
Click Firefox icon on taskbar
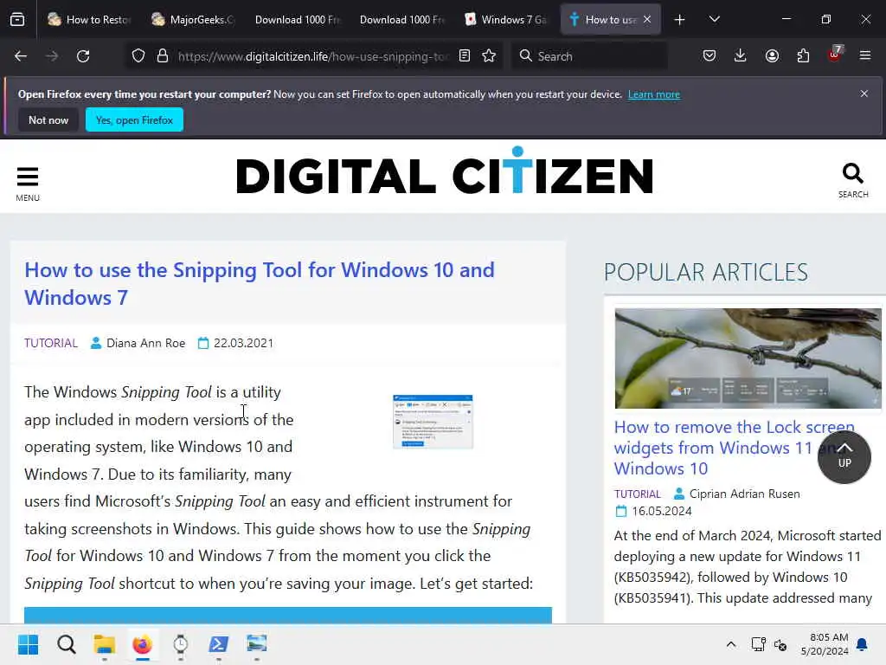tap(143, 644)
